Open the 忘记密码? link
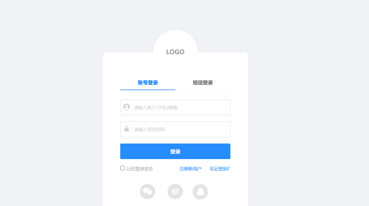This screenshot has width=369, height=206. (x=220, y=169)
